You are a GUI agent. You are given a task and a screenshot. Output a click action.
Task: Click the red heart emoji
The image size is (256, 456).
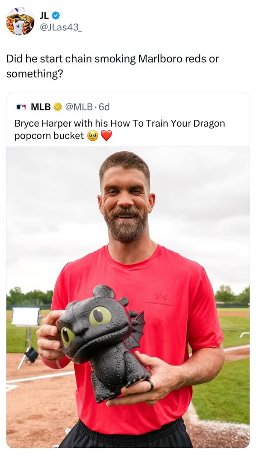[106, 136]
